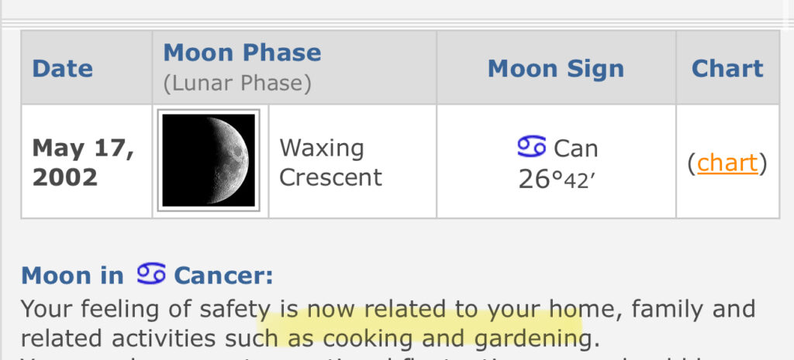
Task: Open the orange chart link
Action: (x=727, y=163)
